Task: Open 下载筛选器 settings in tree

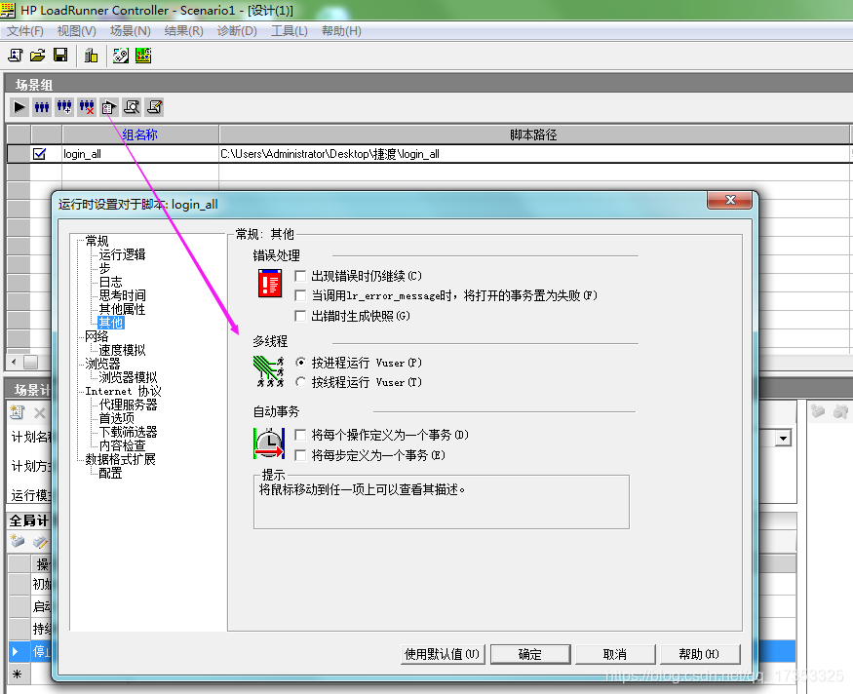Action: (x=128, y=433)
